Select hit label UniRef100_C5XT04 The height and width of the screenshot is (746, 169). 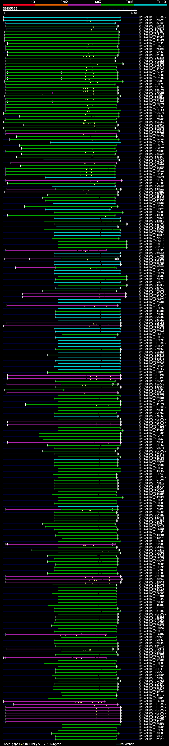[152, 49]
